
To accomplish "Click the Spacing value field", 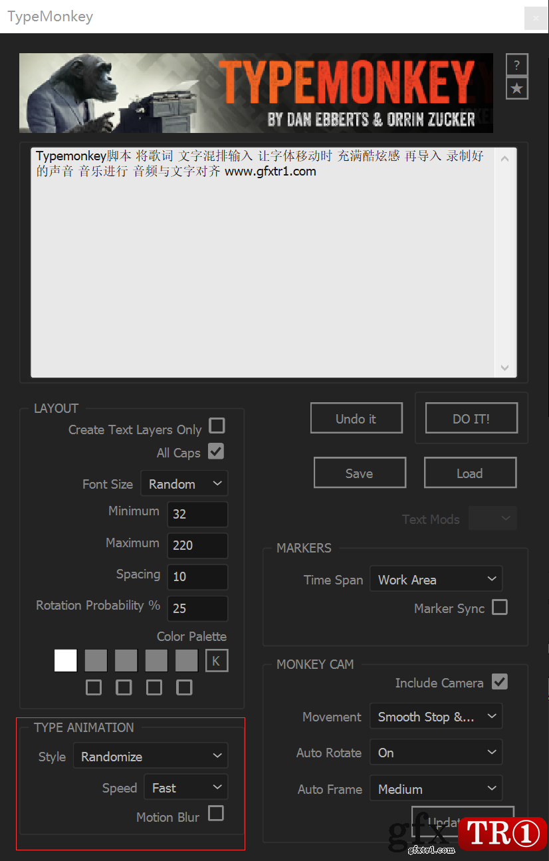I will (197, 576).
